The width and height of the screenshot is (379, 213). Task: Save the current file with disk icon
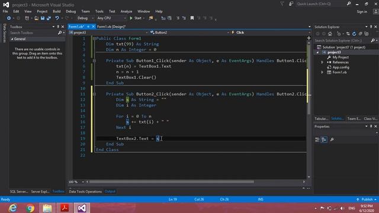[43, 18]
